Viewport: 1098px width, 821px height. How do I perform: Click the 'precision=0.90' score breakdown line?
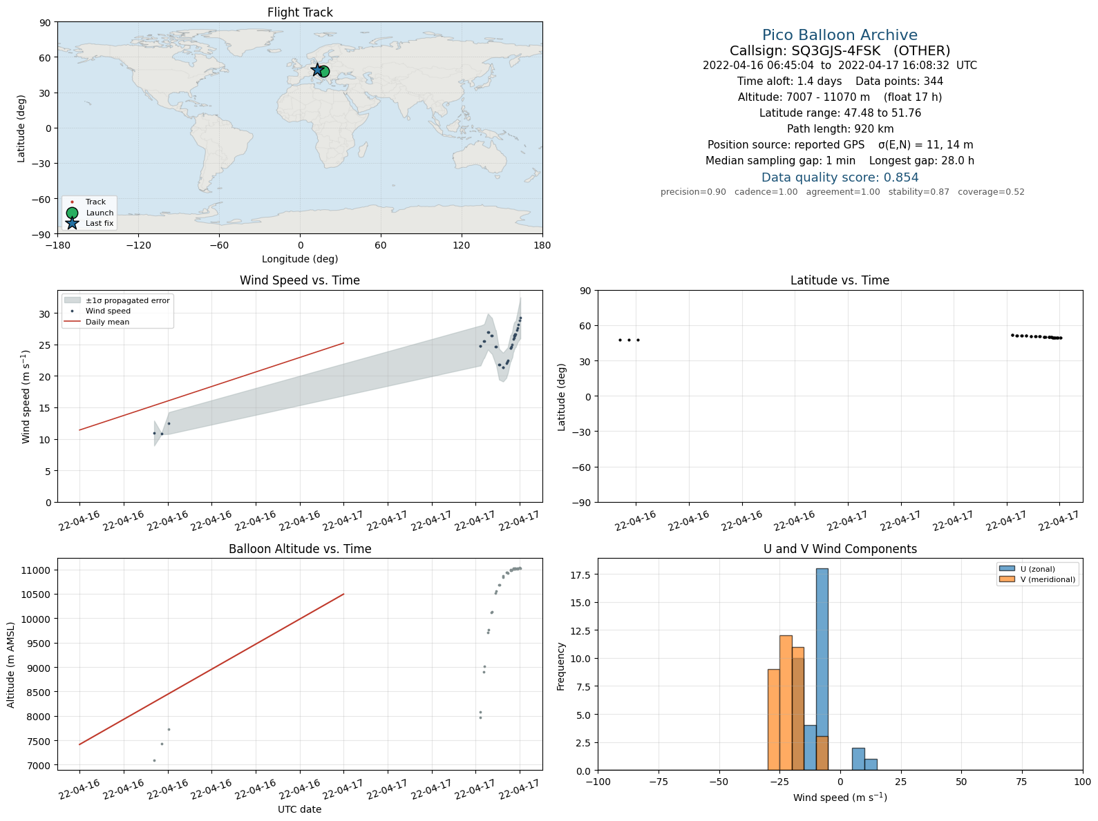pos(842,192)
